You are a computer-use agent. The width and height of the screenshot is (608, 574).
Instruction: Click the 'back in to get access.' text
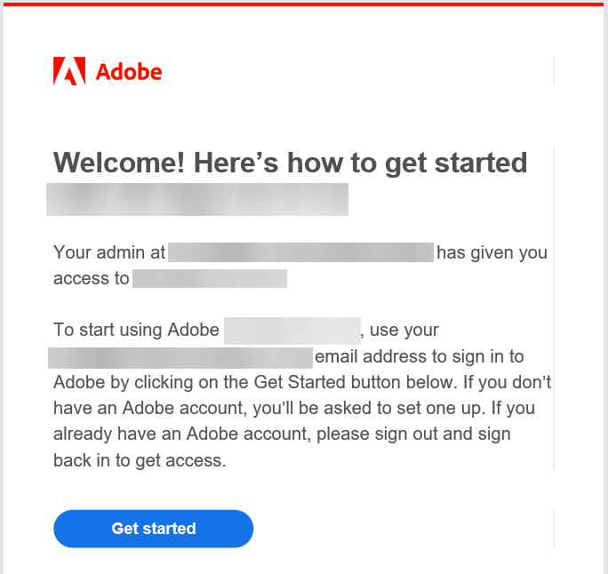pyautogui.click(x=140, y=460)
